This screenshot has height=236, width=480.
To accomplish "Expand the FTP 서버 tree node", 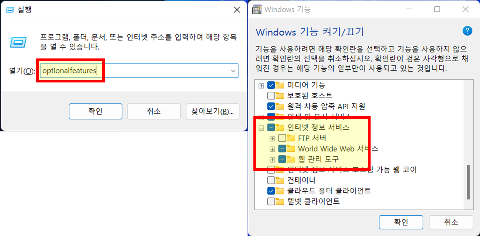I will click(x=272, y=138).
